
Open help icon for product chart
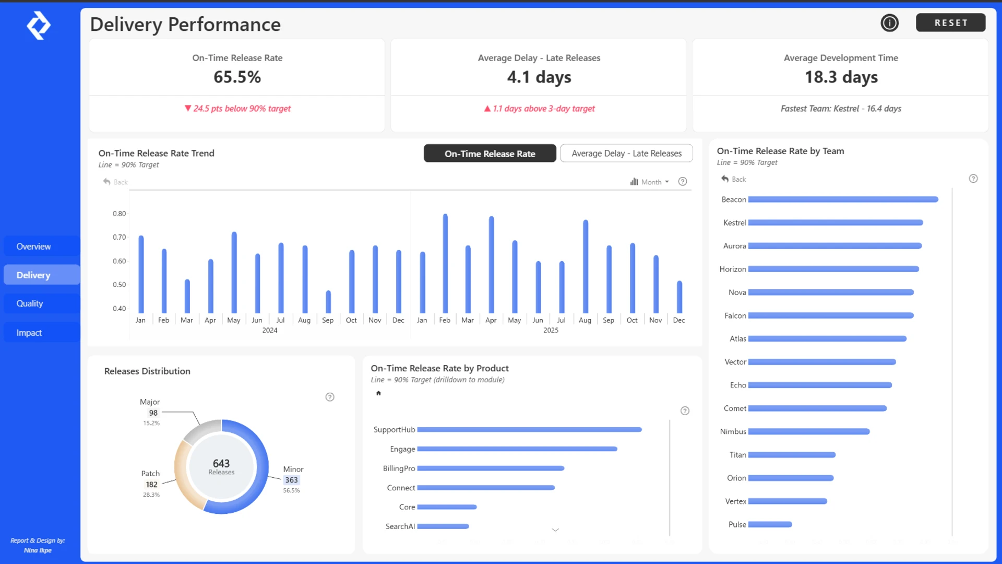tap(685, 411)
